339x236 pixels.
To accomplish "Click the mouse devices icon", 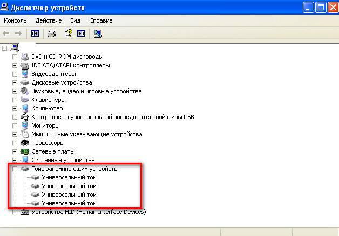I will tap(25, 134).
